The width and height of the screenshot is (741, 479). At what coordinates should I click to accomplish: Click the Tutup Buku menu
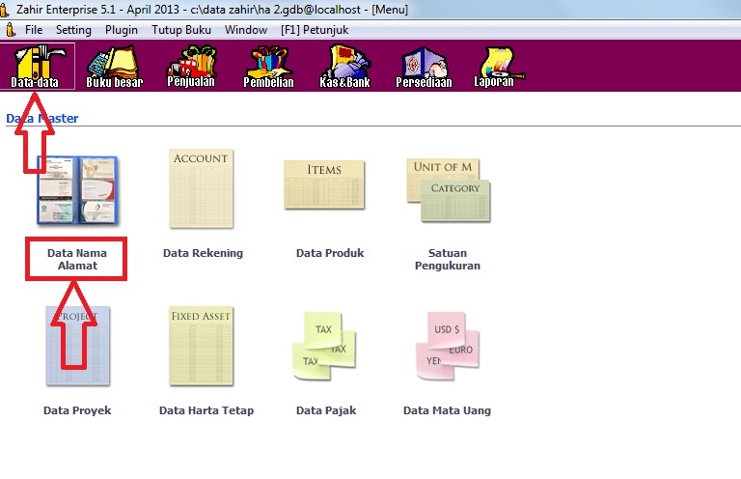pyautogui.click(x=181, y=30)
